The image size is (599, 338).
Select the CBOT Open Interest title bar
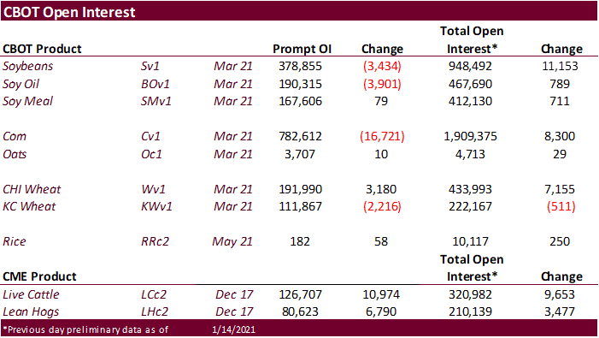[299, 11]
